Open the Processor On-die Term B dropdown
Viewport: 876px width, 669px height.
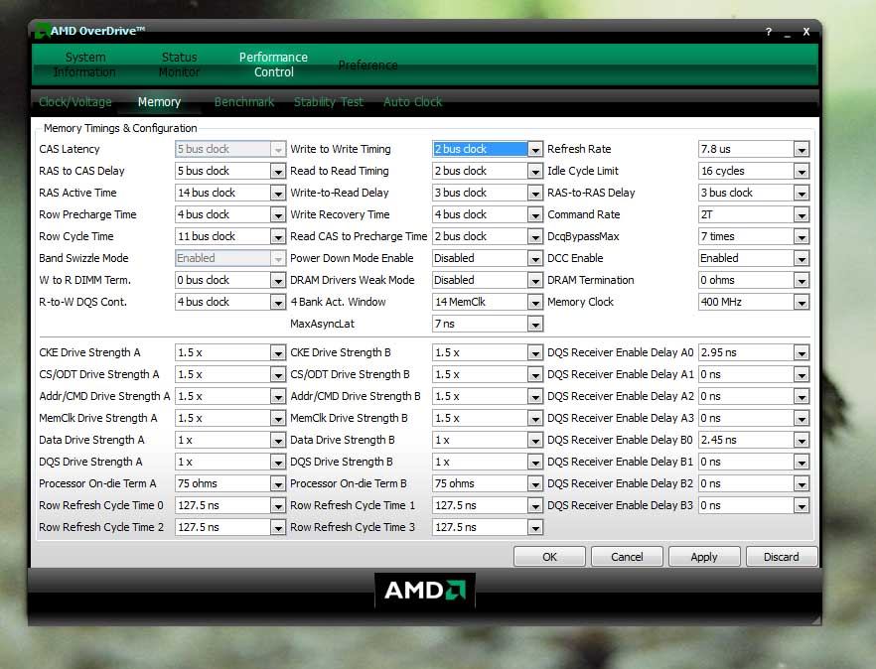[535, 483]
